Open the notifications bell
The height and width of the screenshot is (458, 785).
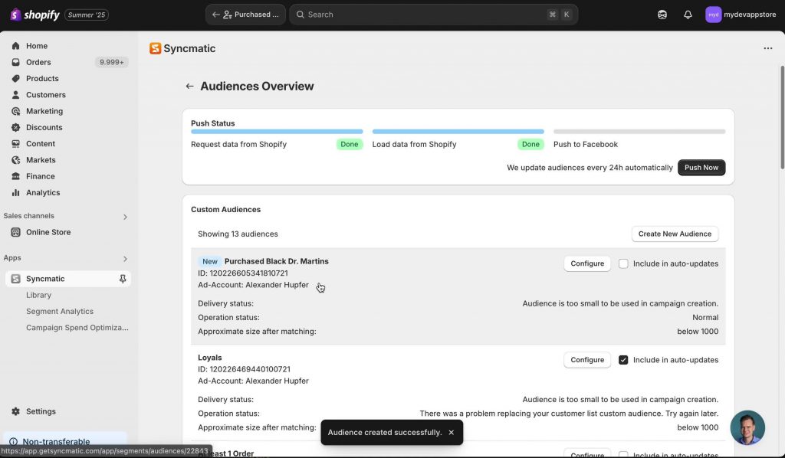(688, 15)
